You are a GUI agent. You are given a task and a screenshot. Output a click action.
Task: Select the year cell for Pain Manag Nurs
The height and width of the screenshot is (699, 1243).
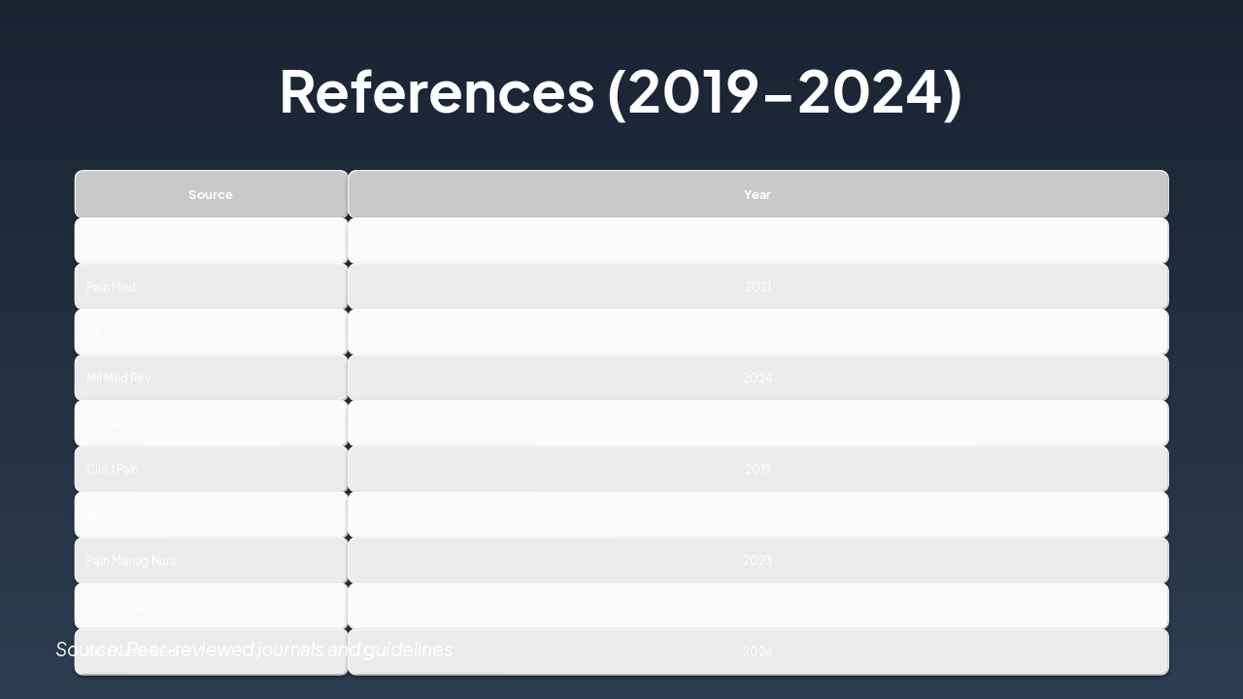(757, 560)
